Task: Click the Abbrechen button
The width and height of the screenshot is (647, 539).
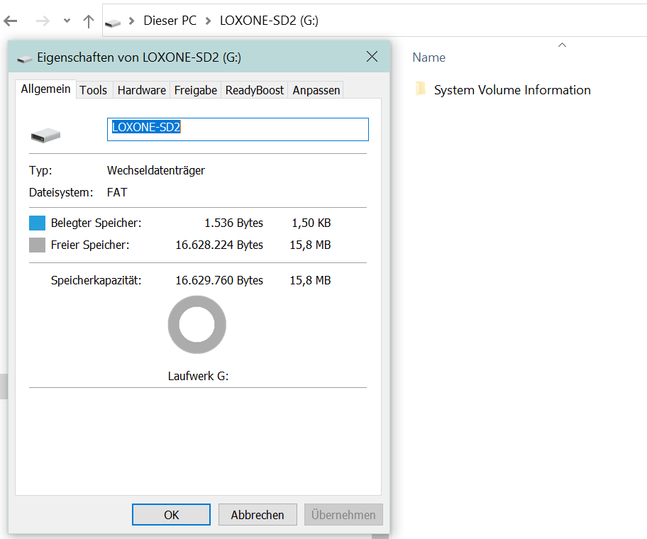Action: (258, 515)
